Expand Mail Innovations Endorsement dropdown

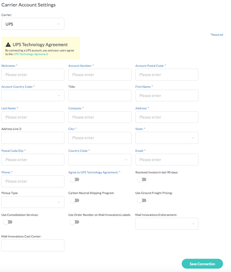pyautogui.click(x=167, y=224)
